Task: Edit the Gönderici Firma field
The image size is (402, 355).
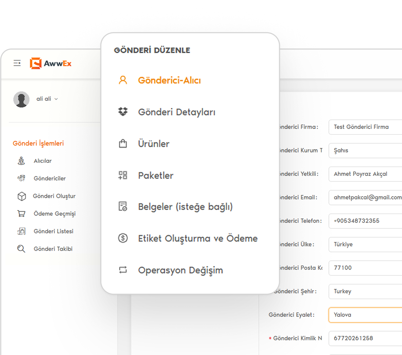Action: [365, 127]
